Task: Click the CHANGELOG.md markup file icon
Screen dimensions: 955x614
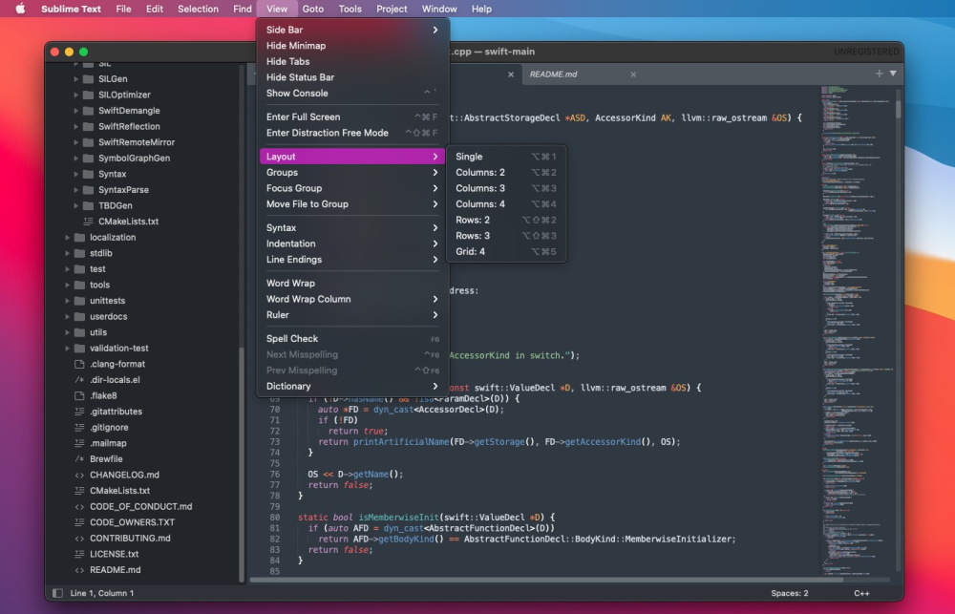Action: (x=79, y=475)
